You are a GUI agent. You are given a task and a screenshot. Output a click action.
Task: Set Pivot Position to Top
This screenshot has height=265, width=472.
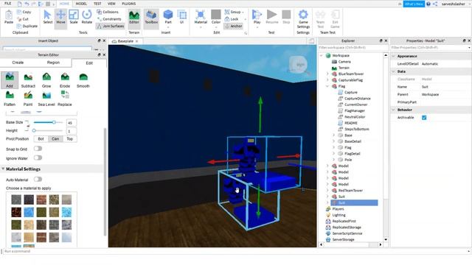pos(70,139)
